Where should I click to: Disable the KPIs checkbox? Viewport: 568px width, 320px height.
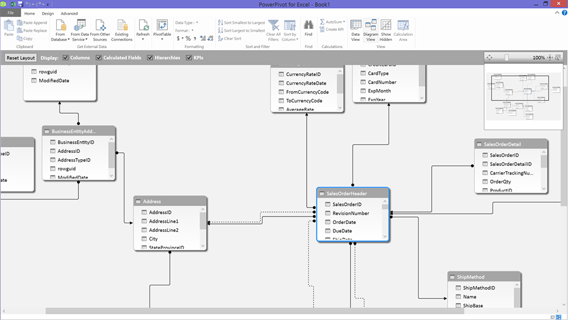click(189, 58)
